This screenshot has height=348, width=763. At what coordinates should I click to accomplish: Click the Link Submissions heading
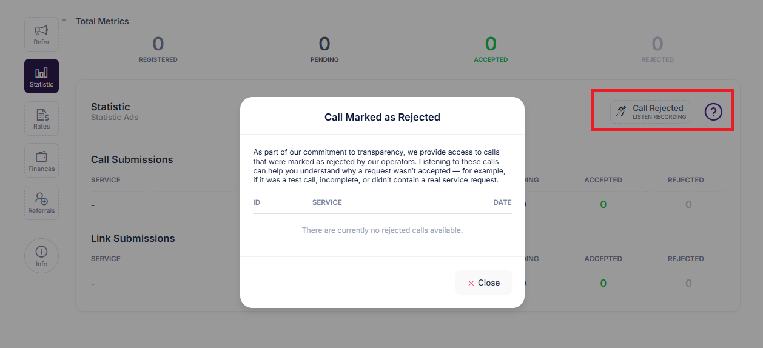133,238
